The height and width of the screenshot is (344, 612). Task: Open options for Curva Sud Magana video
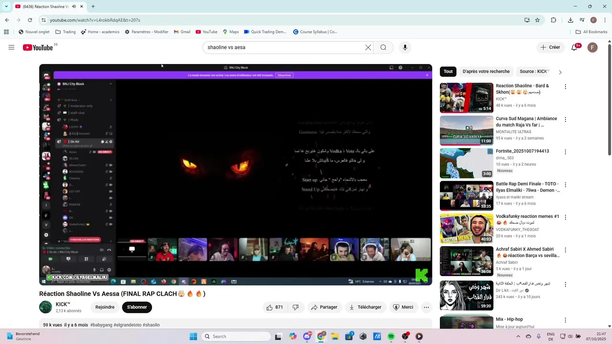565,119
